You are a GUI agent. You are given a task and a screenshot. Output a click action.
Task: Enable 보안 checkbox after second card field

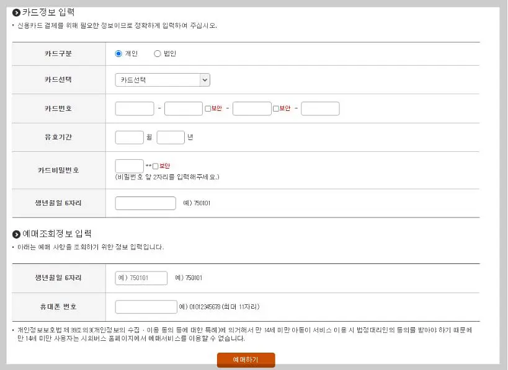point(208,108)
